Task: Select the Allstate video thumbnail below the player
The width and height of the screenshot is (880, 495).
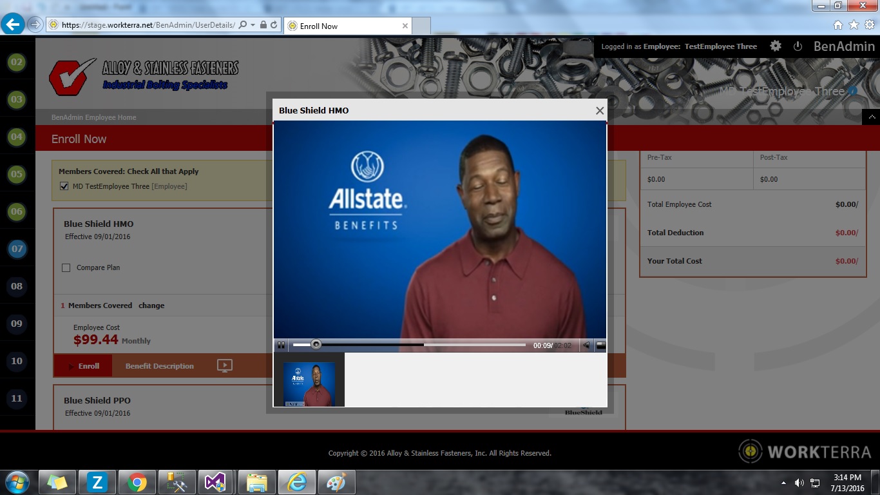Action: (x=309, y=384)
